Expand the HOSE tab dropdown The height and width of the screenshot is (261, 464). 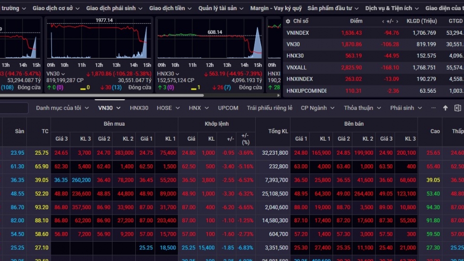pyautogui.click(x=176, y=108)
